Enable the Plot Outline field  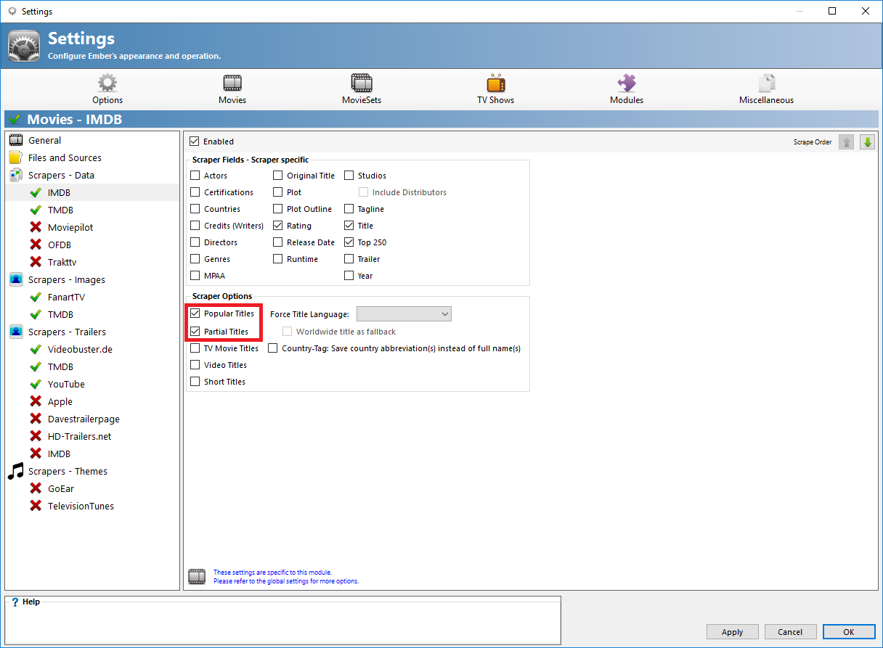[x=278, y=209]
